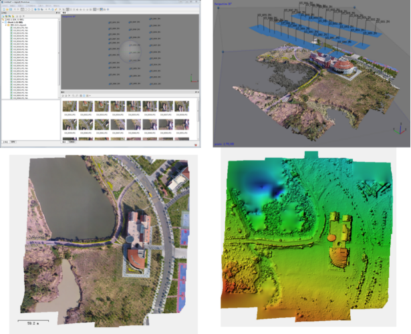Click Add photos icon in workspace pane toolbar
This screenshot has width=411, height=334.
pyautogui.click(x=6, y=16)
